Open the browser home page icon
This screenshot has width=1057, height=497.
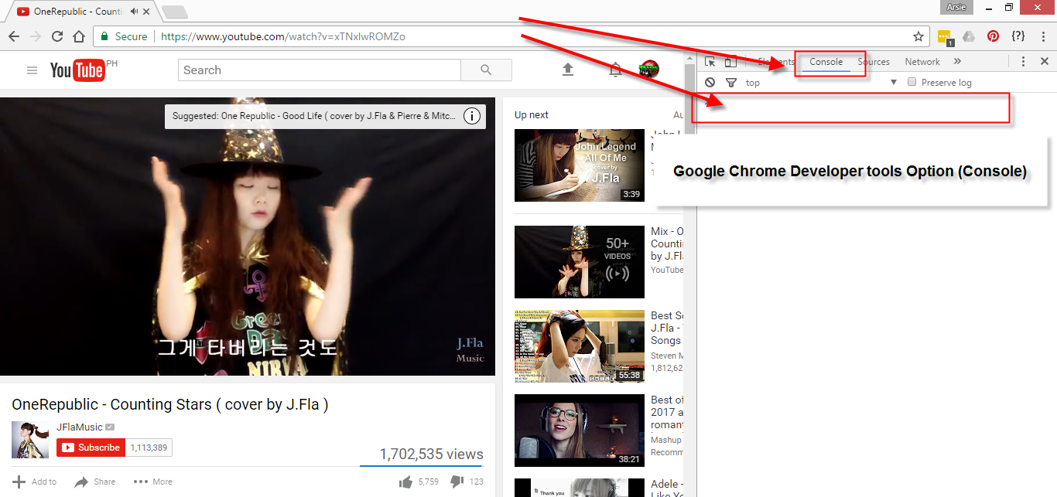point(79,36)
